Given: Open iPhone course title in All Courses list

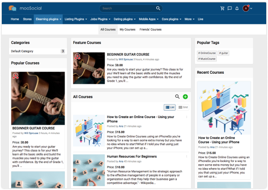Looking at the screenshot, I should coord(141,119).
